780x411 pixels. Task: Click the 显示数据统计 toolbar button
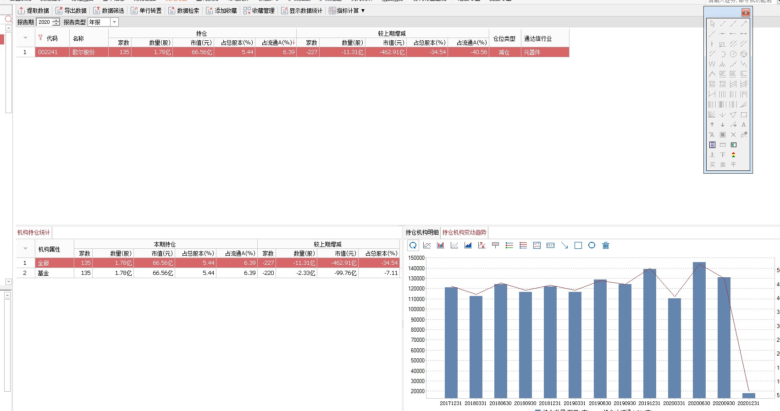(x=302, y=11)
